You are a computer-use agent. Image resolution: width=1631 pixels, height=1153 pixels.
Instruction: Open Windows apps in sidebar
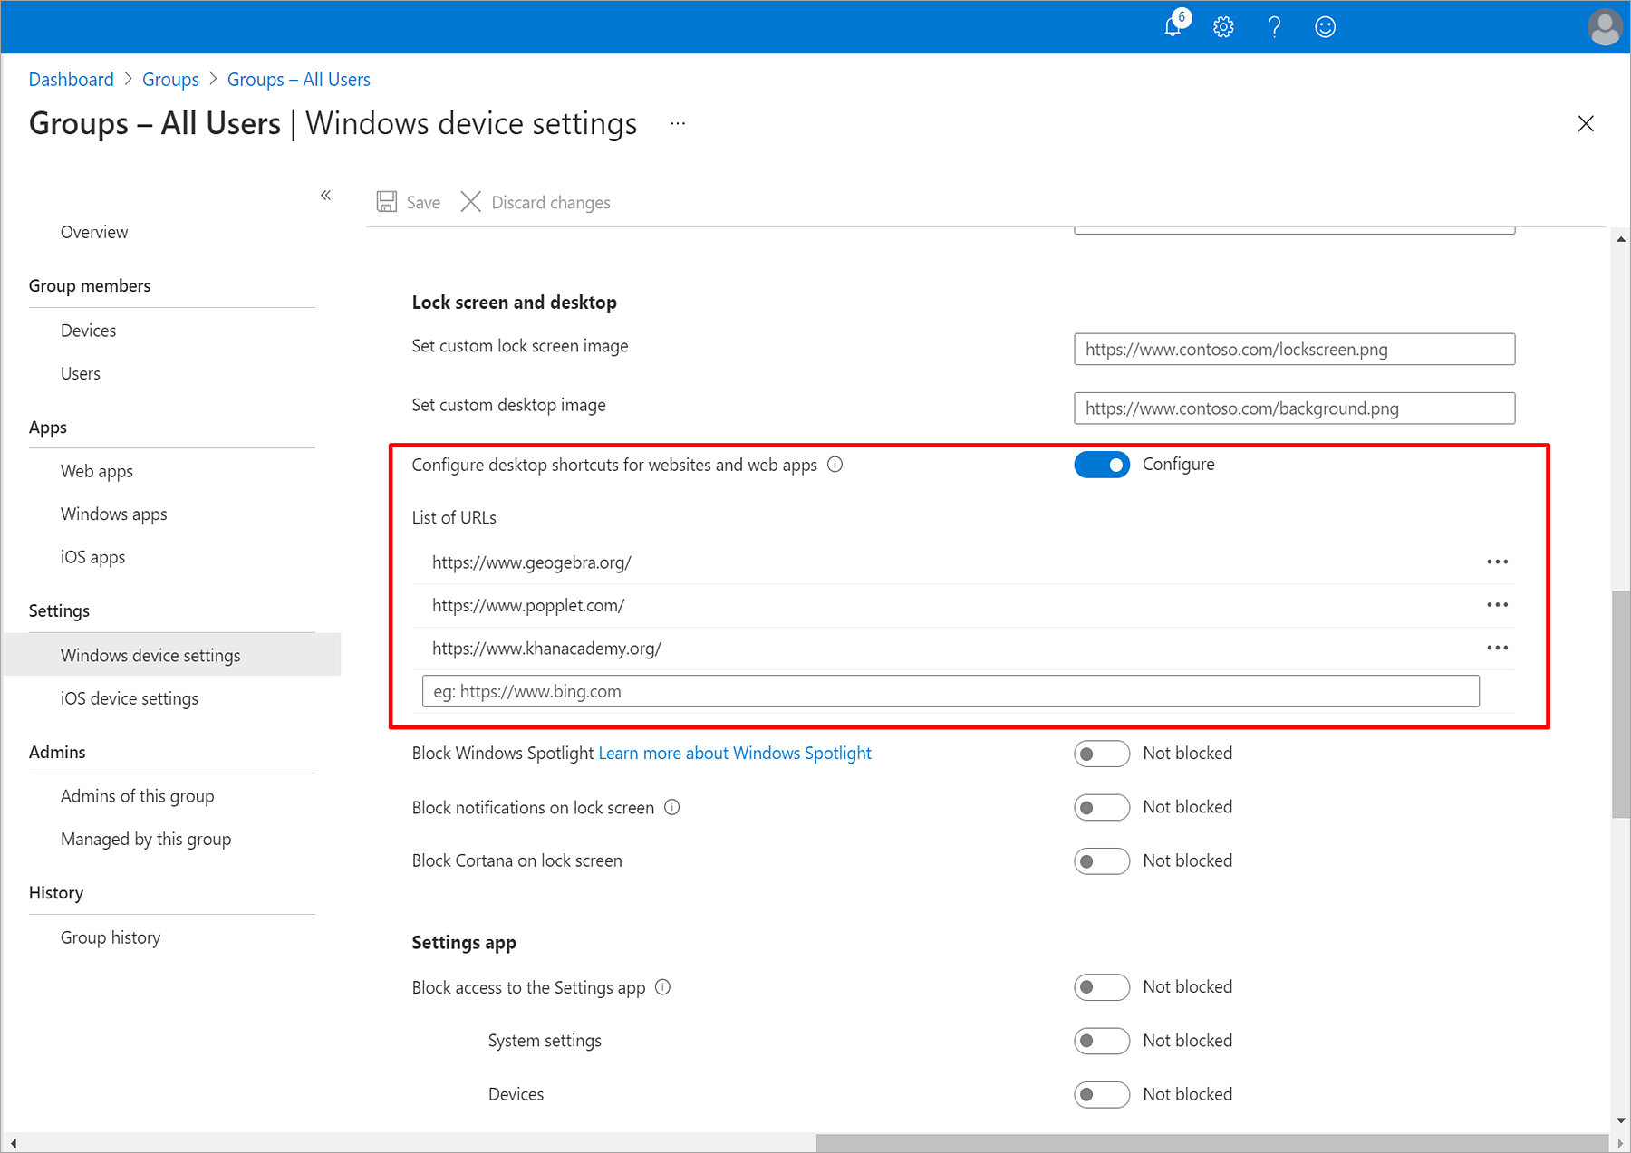coord(114,514)
